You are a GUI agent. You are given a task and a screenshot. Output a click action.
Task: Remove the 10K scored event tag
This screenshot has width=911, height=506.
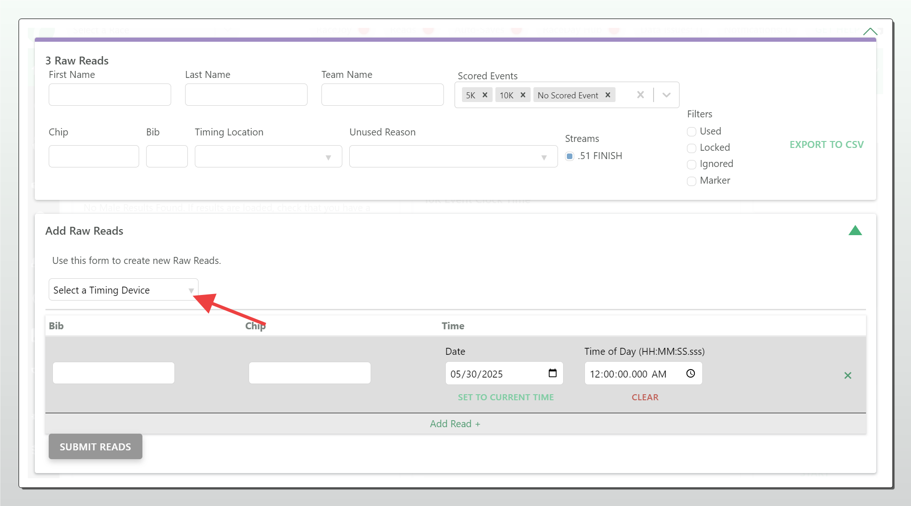pos(523,95)
